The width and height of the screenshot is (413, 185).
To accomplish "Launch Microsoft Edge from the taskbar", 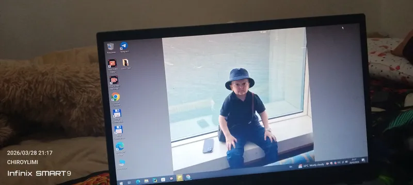I will click(138, 181).
